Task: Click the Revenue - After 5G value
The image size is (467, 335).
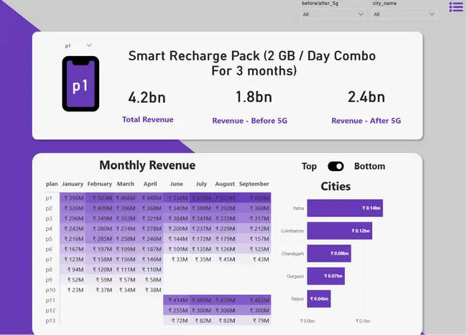Action: 366,97
